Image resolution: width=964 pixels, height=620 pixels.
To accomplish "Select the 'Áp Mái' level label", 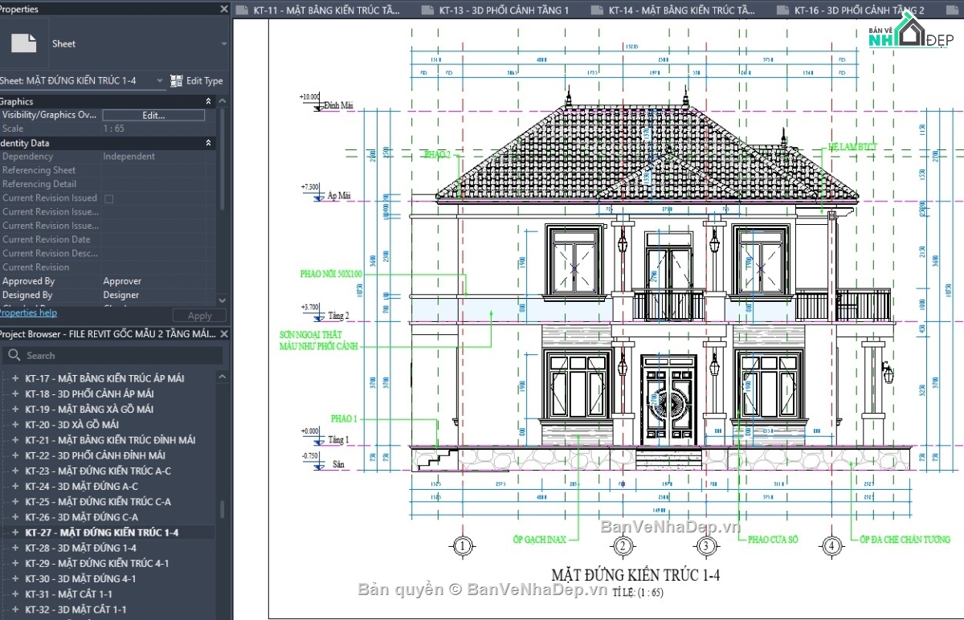I will click(340, 196).
